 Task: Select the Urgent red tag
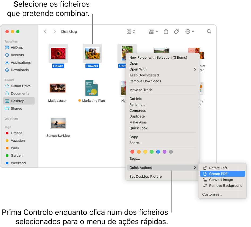[19, 133]
